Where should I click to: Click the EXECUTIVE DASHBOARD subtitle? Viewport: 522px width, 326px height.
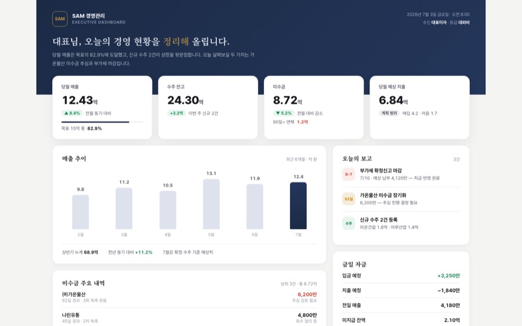(99, 22)
